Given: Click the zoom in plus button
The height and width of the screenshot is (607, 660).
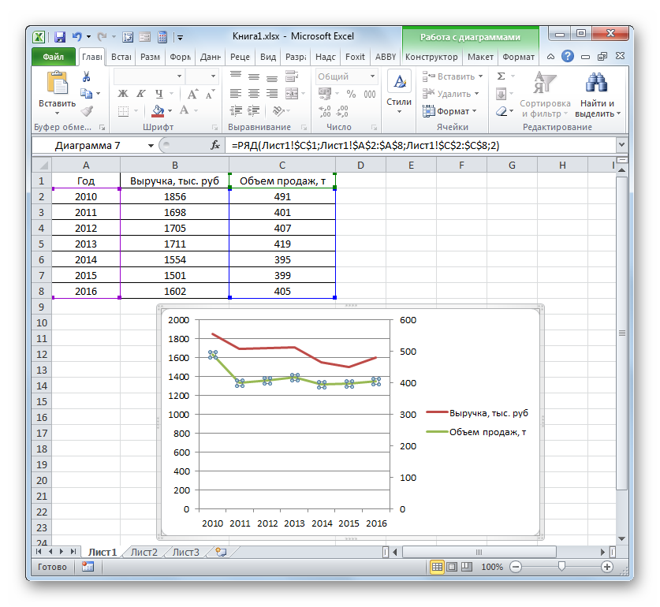Looking at the screenshot, I should [607, 567].
